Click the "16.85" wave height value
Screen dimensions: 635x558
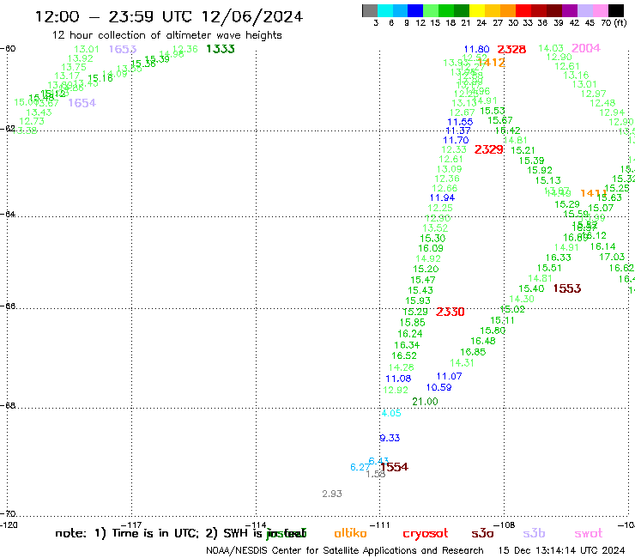(x=473, y=352)
